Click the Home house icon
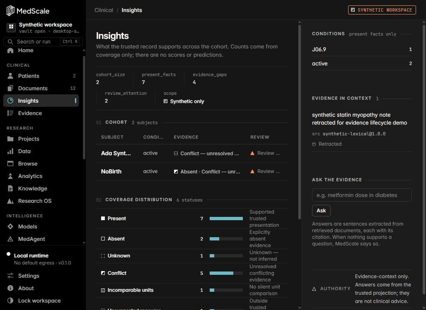This screenshot has height=310, width=426. click(x=10, y=50)
